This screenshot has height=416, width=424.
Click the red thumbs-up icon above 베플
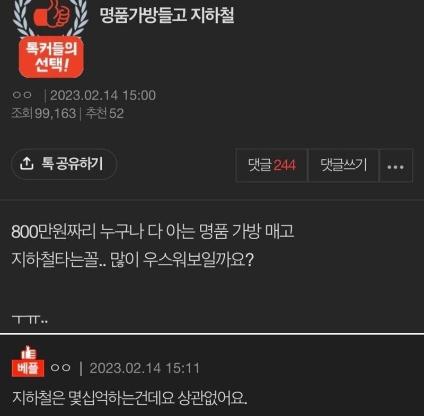29,352
